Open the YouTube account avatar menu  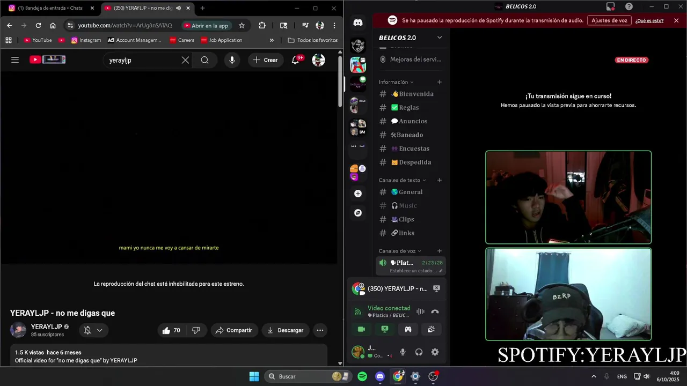318,60
